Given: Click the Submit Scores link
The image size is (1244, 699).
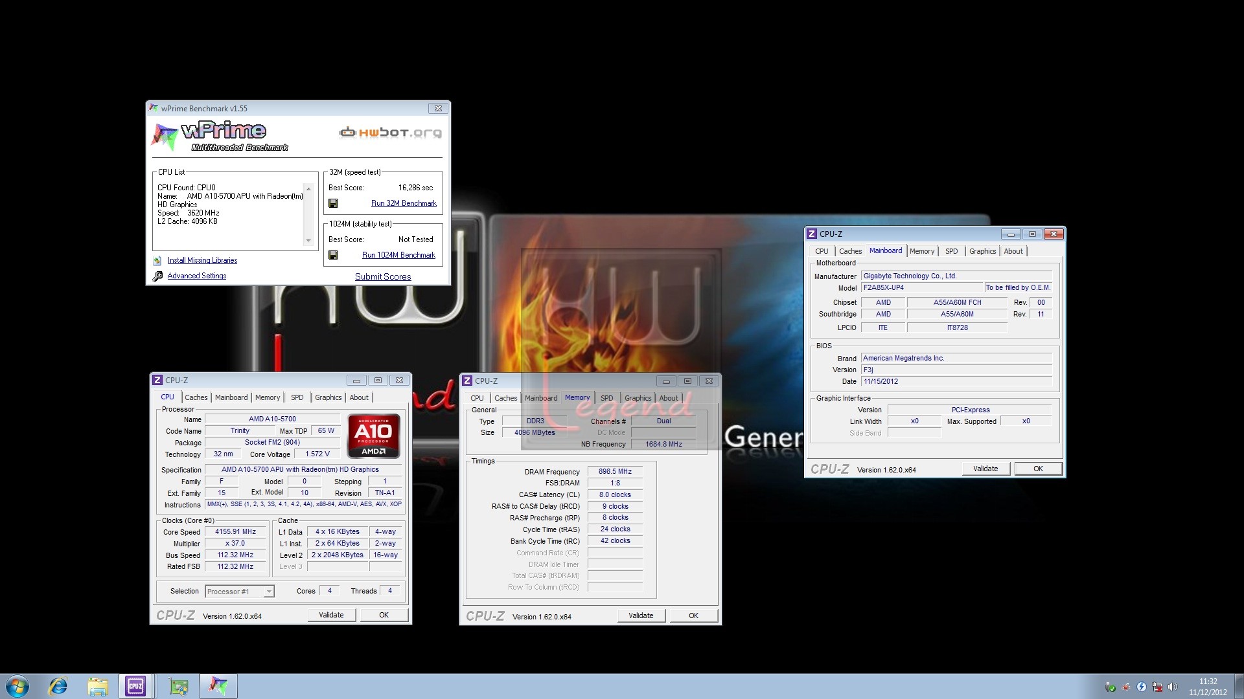Looking at the screenshot, I should click(383, 276).
